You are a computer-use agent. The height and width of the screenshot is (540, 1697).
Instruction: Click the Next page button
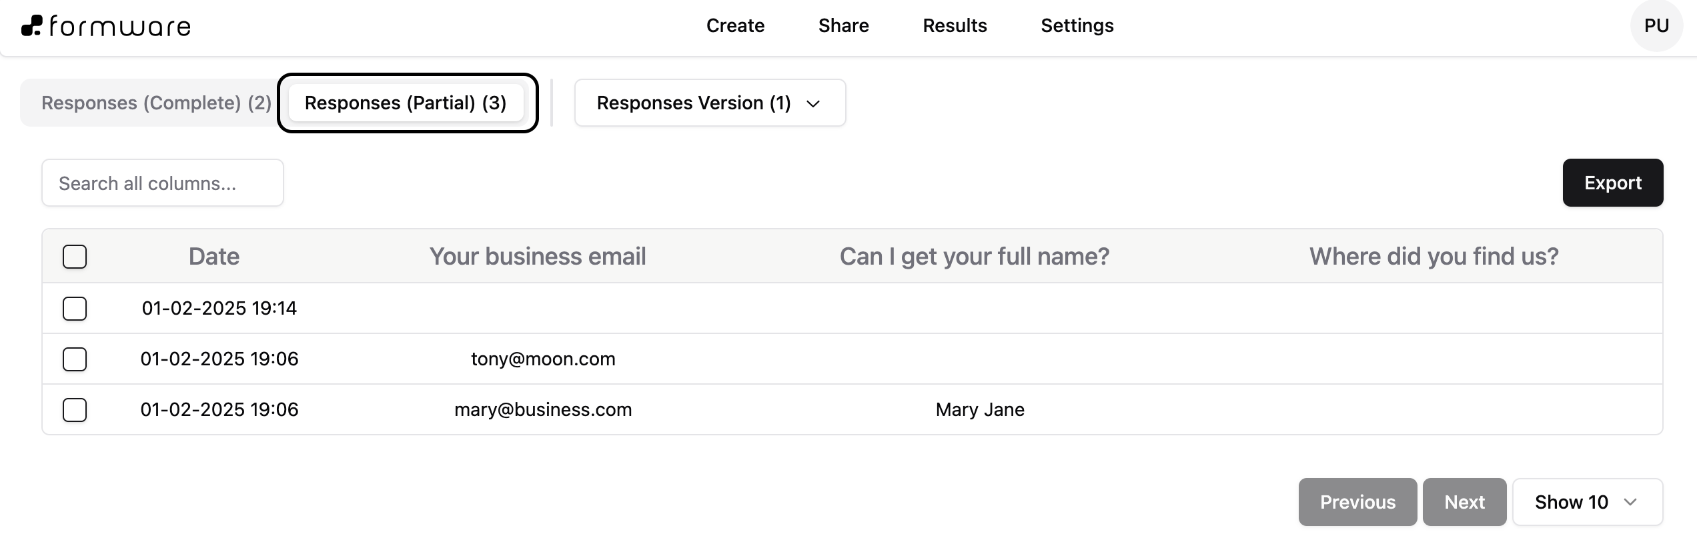pos(1464,502)
